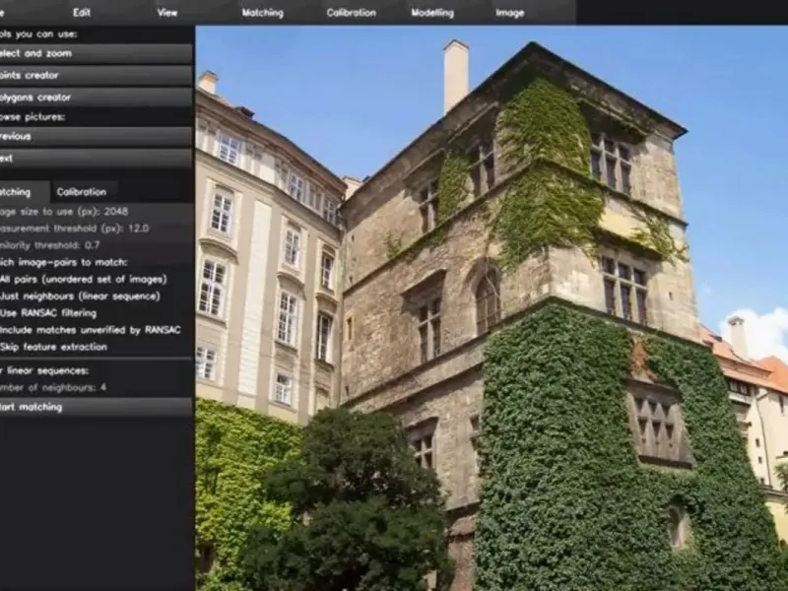Toggle Include matches unverified by RANSAC
Screen dimensions: 788x591
click(91, 330)
